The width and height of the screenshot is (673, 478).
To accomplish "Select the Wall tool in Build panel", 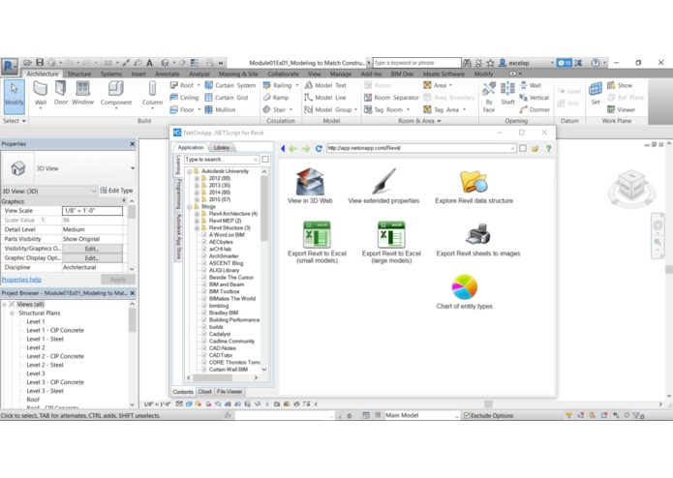I will tap(41, 94).
